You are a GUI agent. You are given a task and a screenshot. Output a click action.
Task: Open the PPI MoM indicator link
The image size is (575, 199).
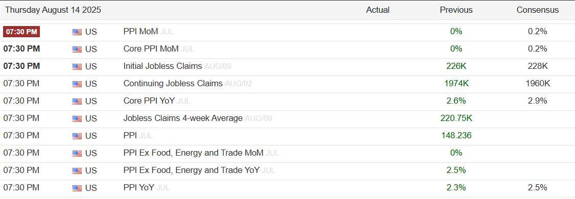coord(141,32)
